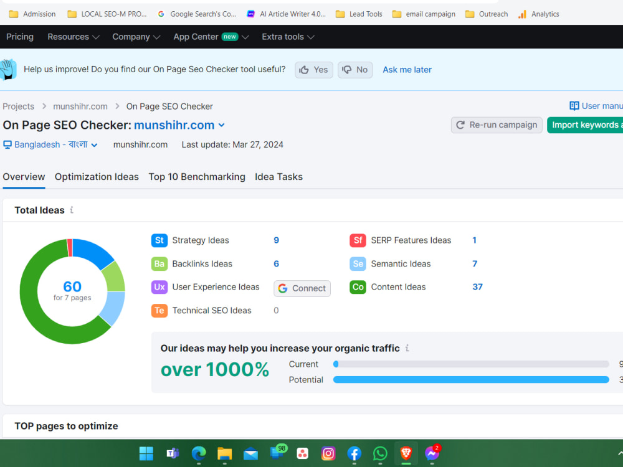Click Connect Google button
623x467 pixels.
click(x=302, y=288)
